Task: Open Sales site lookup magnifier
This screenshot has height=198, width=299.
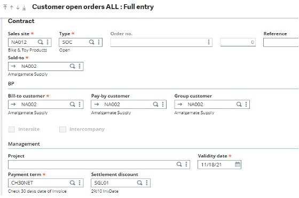Action: 40,42
